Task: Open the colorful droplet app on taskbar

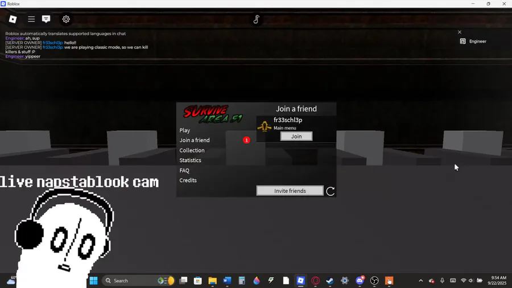Action: (257, 281)
